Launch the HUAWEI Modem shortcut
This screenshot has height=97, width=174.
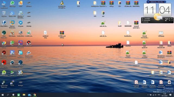(x=21, y=44)
